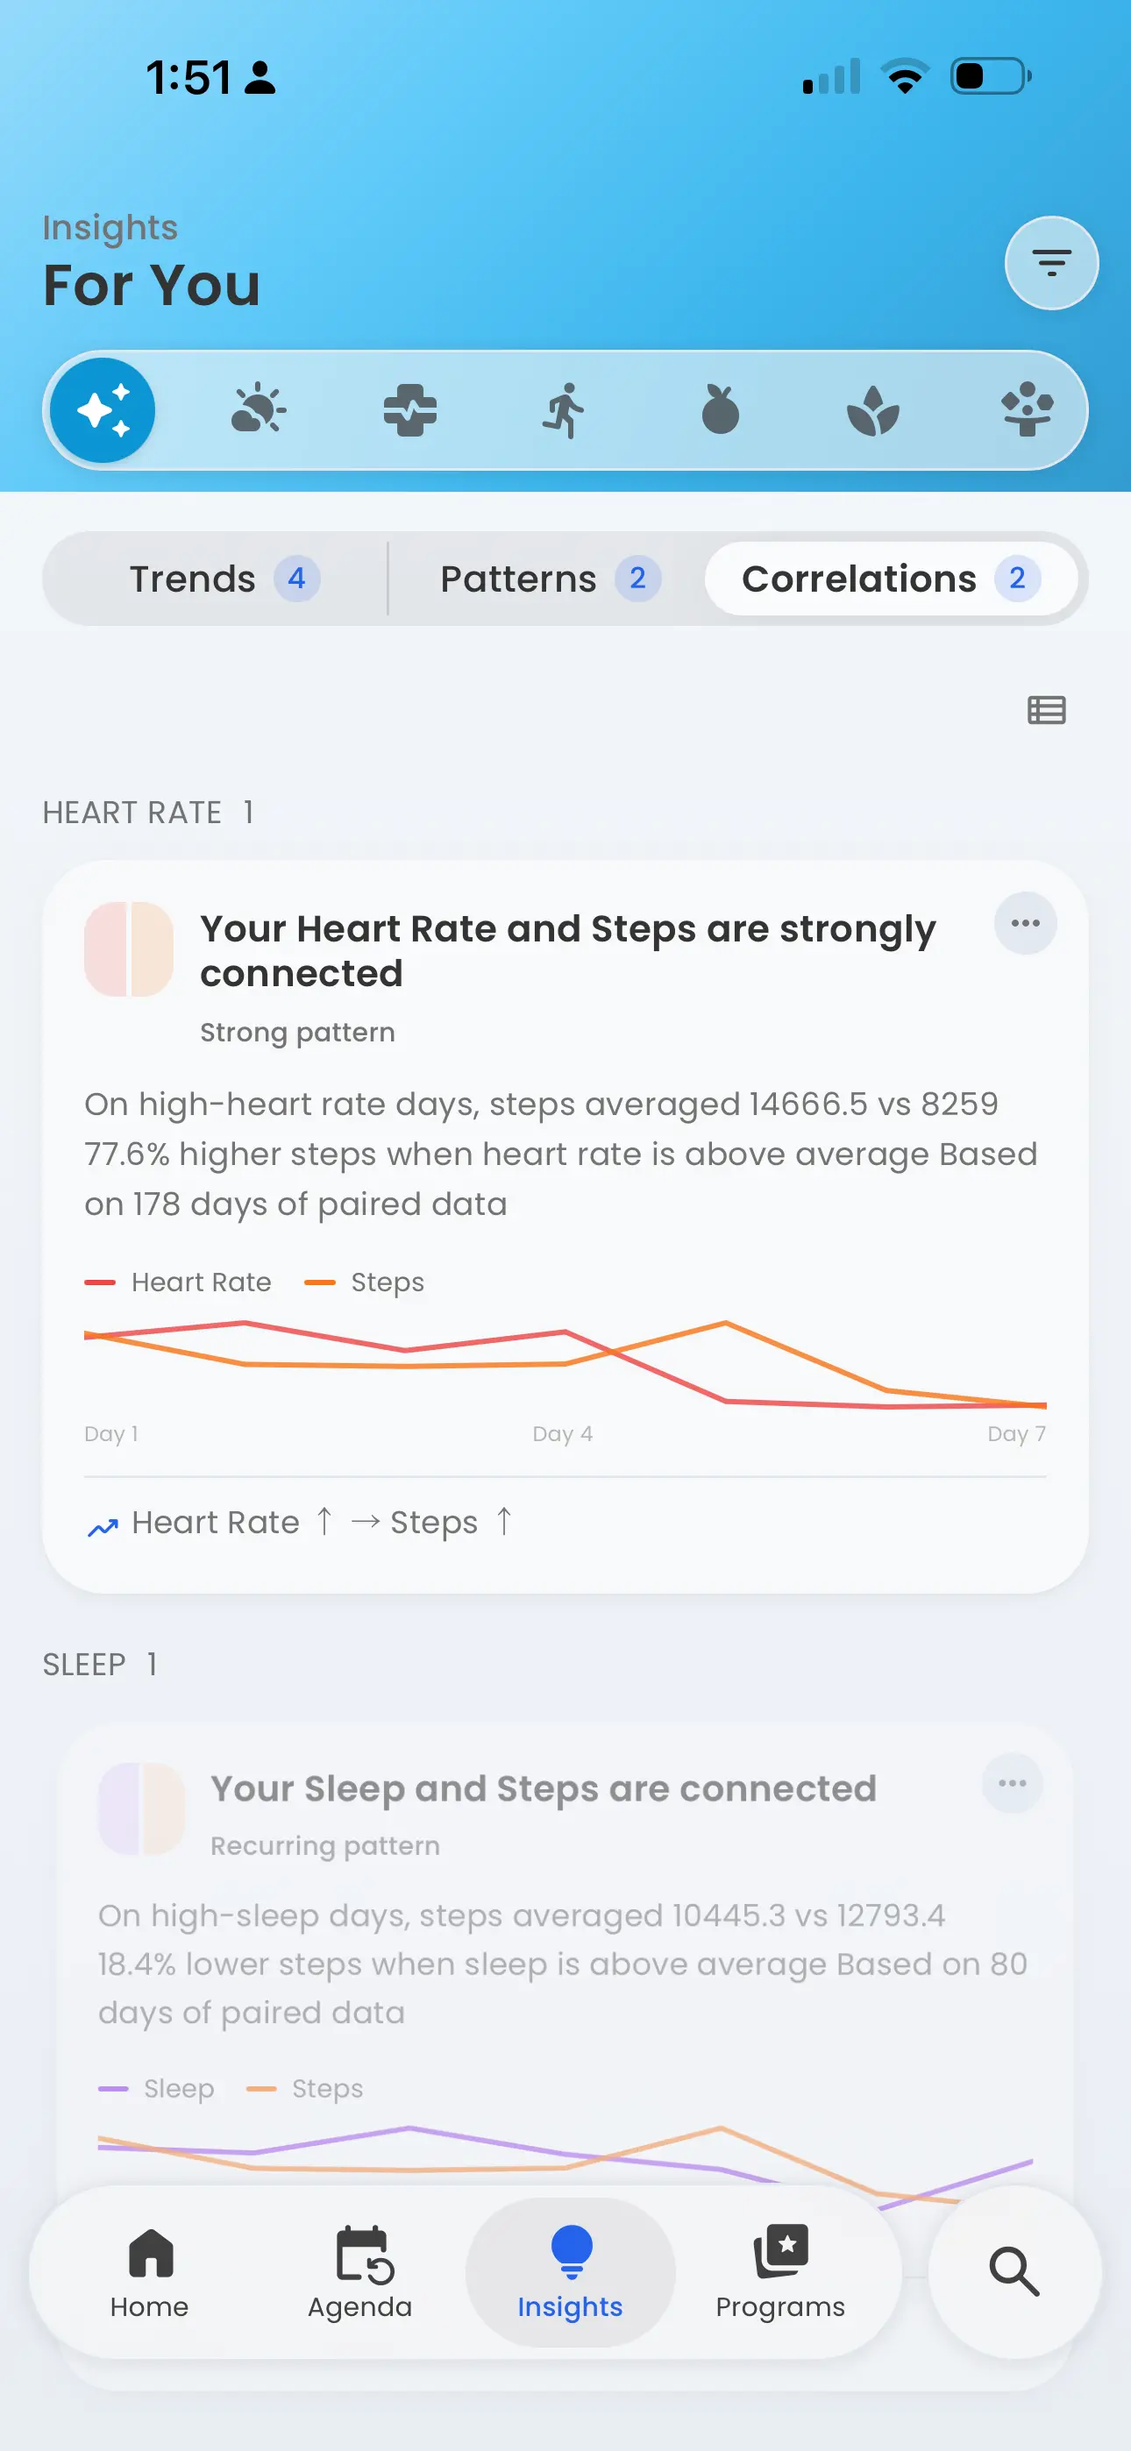This screenshot has height=2451, width=1131.
Task: Open the Heart Rate and Steps insight title
Action: pyautogui.click(x=568, y=950)
